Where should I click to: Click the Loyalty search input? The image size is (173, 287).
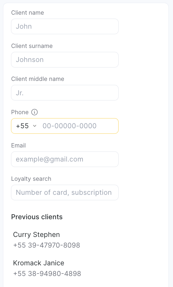pos(65,193)
